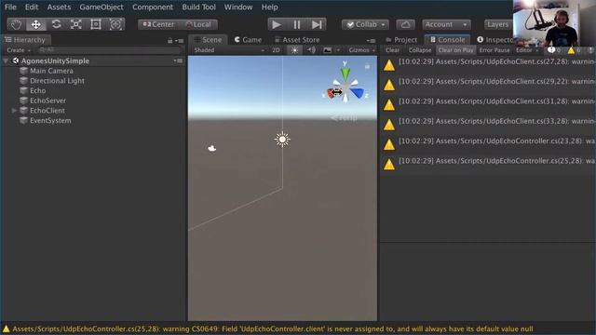
Task: Open the Account dropdown
Action: pos(446,25)
